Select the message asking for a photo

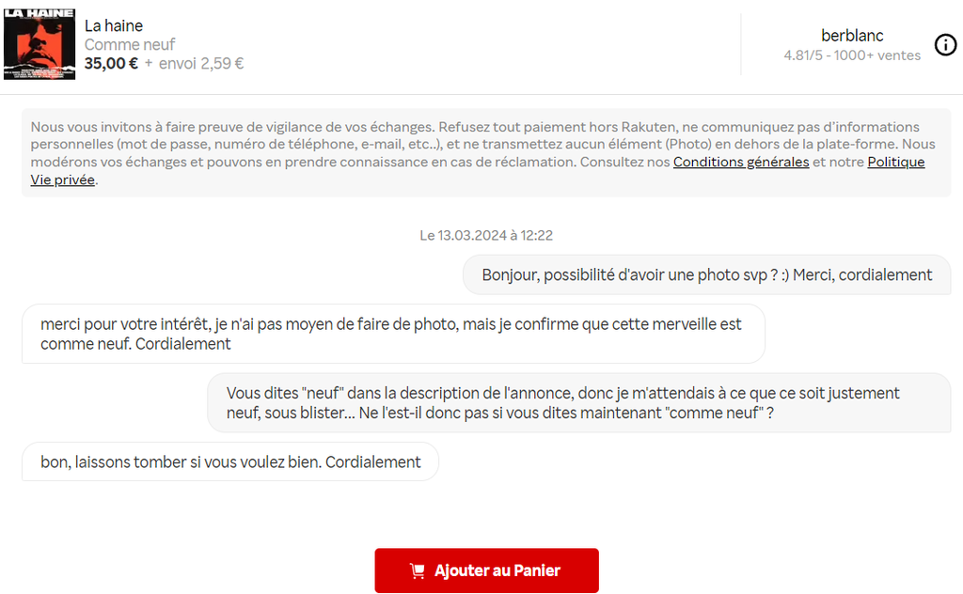click(706, 274)
